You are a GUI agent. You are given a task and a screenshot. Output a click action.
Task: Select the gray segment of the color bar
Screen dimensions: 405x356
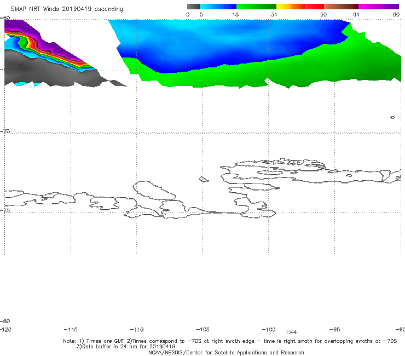point(193,7)
